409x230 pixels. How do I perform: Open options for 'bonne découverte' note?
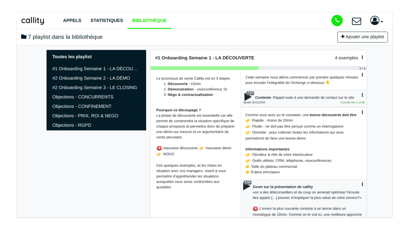pos(362,112)
